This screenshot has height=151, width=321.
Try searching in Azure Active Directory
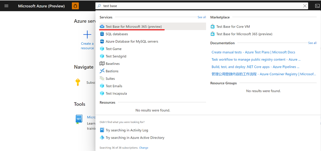[x=135, y=138]
